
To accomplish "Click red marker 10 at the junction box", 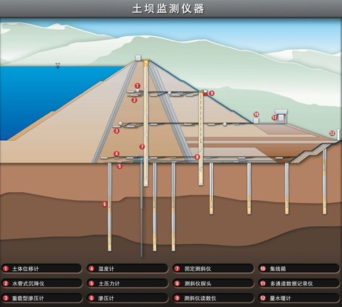I will tap(256, 114).
